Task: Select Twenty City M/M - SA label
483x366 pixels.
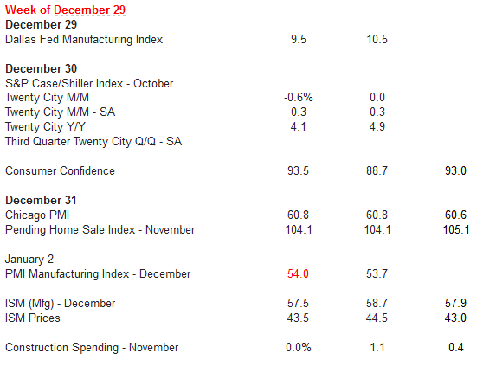Action: pos(60,112)
